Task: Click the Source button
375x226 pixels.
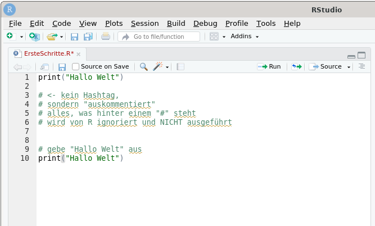Action: tap(326, 66)
